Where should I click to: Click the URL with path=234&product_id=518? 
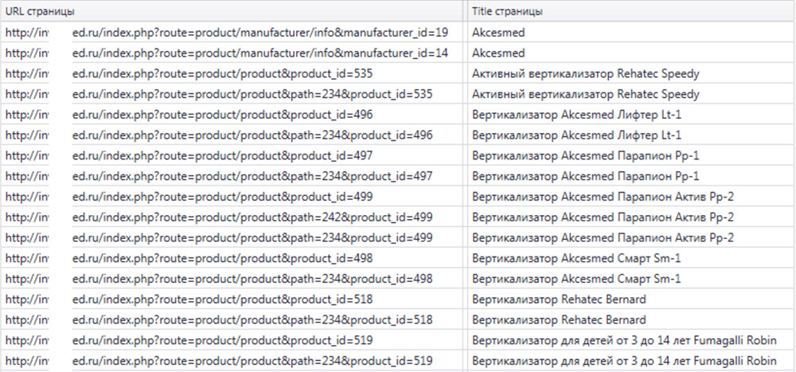point(252,319)
